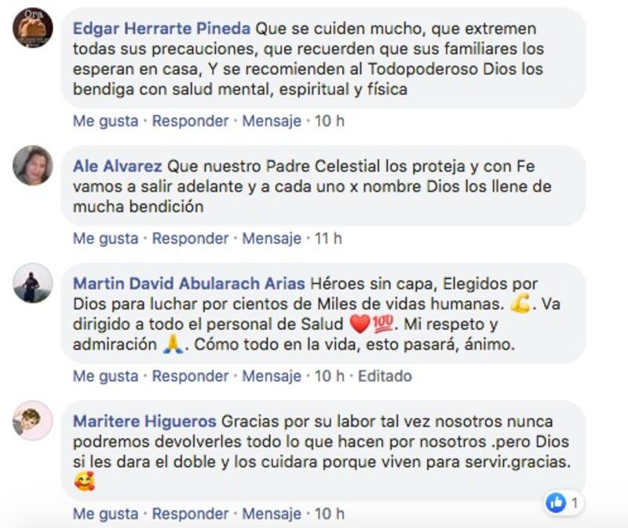Open Maritere Higueros' avatar image
This screenshot has height=528, width=628.
point(33,420)
